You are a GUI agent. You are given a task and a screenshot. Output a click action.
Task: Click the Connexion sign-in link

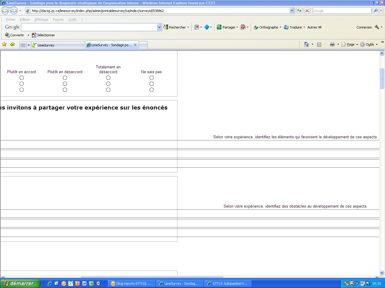[364, 27]
